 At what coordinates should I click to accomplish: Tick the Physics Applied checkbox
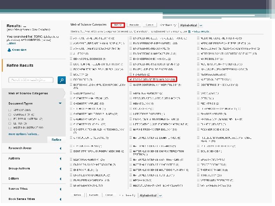click(198, 114)
